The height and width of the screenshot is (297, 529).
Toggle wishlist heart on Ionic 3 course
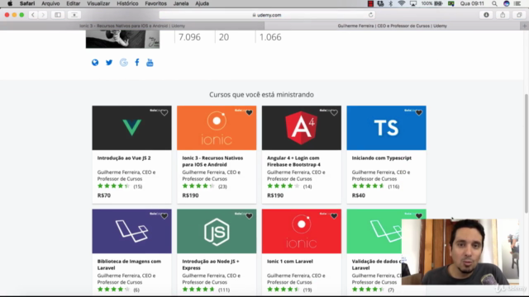click(x=249, y=112)
